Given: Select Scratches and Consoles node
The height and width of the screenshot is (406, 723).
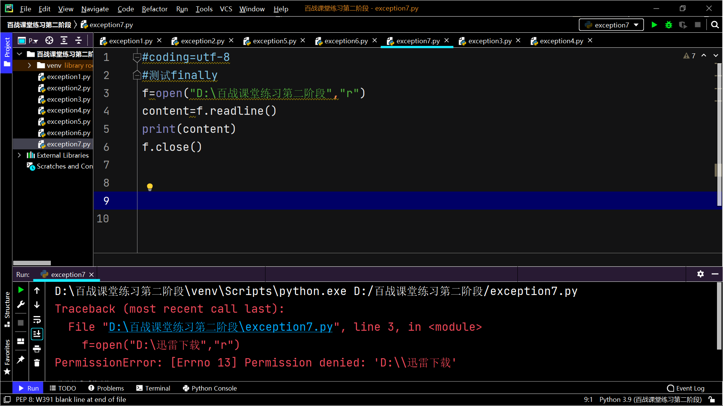Looking at the screenshot, I should tap(60, 166).
